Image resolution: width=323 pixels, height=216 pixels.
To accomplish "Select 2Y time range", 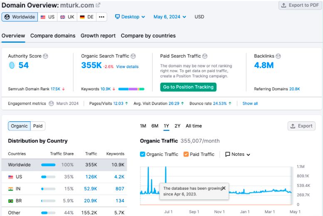I will pos(178,126).
